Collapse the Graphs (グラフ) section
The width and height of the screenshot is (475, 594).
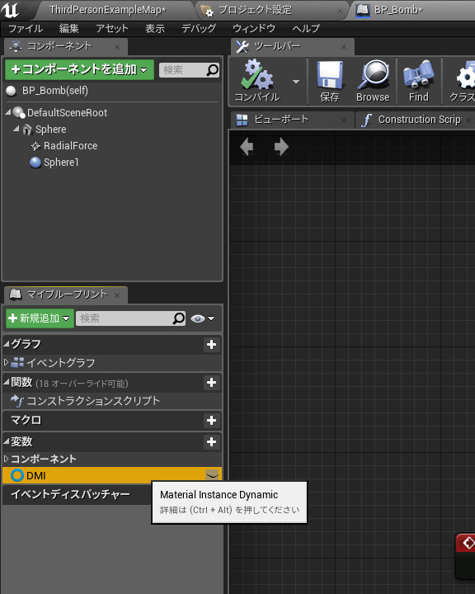(x=7, y=344)
